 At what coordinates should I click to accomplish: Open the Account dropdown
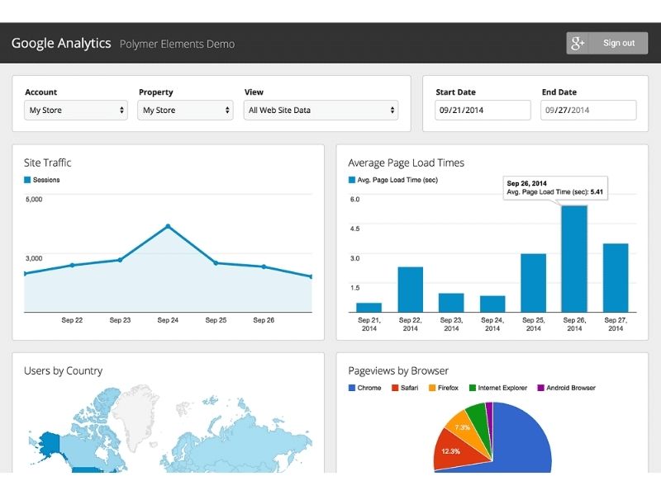(76, 111)
